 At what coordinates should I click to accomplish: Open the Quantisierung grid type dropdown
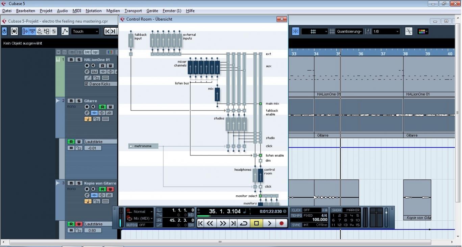click(349, 31)
